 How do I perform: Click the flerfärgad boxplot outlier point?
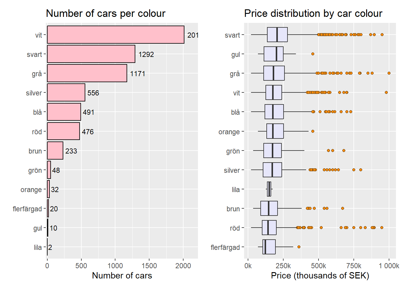(x=299, y=247)
